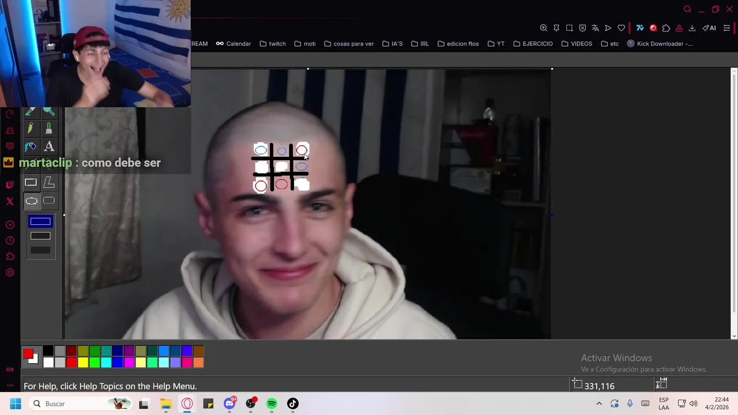The image size is (738, 415).
Task: Select the Brush tool
Action: pos(49,129)
